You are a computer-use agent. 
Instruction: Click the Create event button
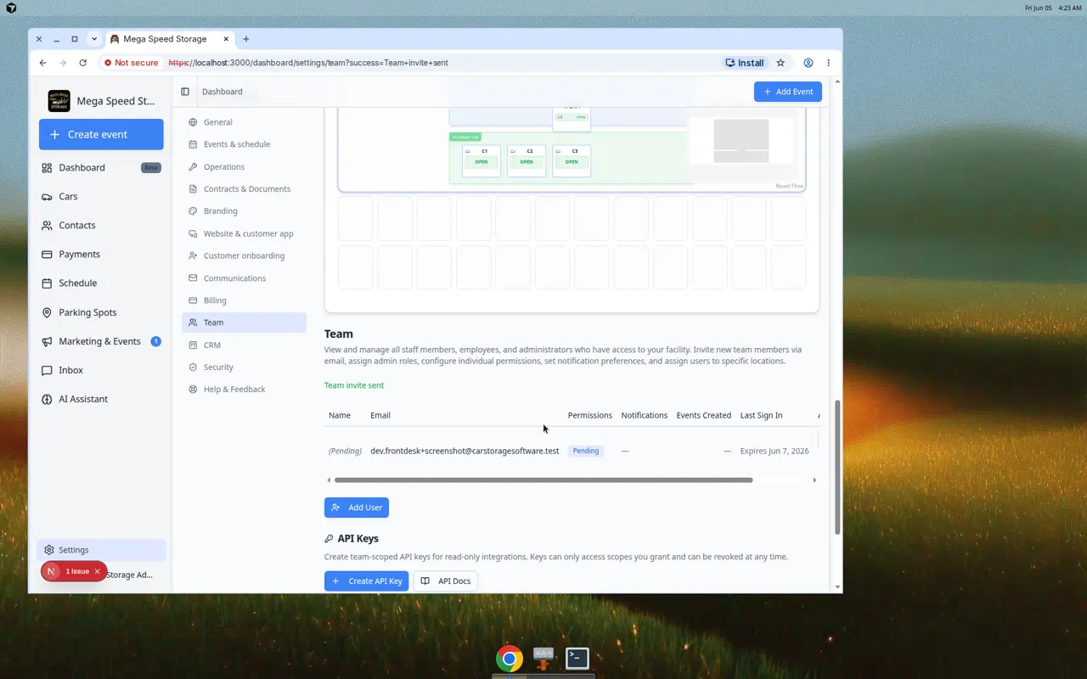coord(101,134)
